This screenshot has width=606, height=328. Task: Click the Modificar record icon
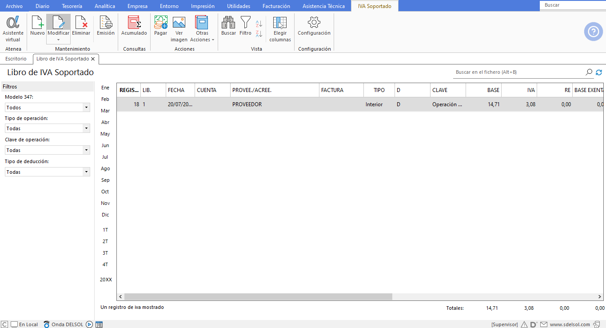point(58,23)
